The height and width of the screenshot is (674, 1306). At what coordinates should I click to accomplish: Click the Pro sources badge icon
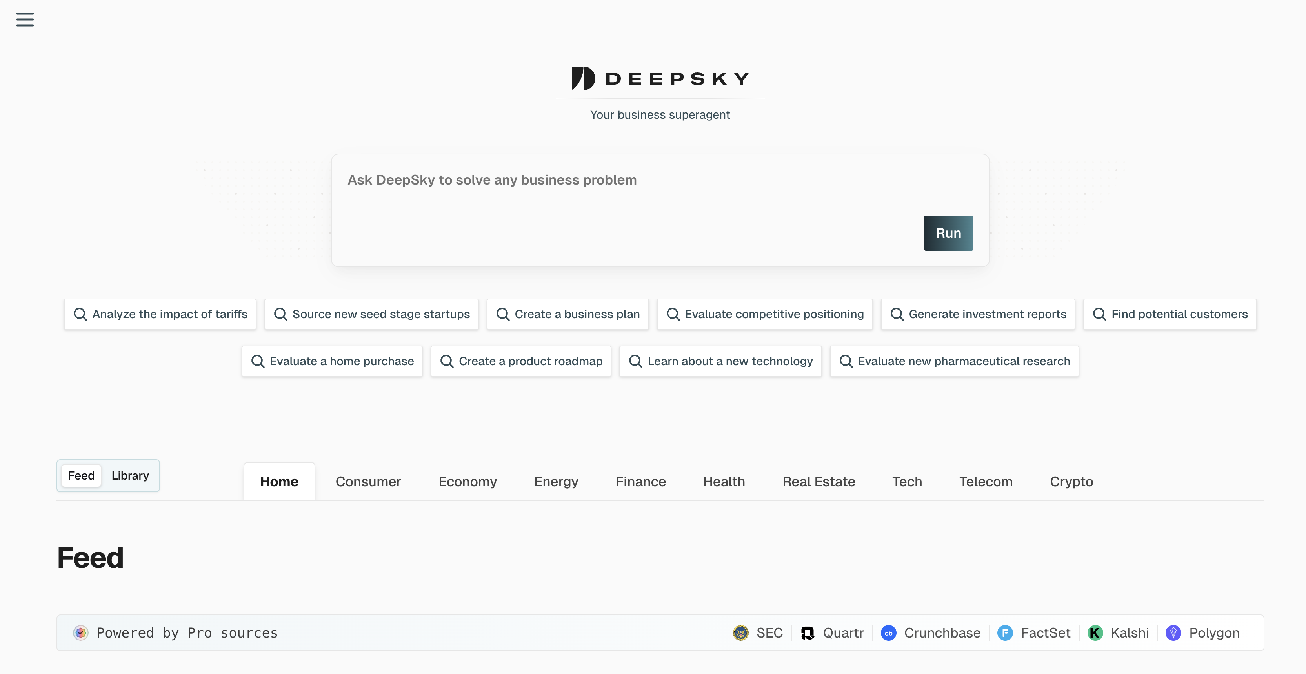(81, 633)
